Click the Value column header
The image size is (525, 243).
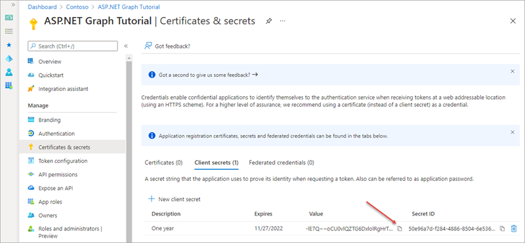pos(316,214)
